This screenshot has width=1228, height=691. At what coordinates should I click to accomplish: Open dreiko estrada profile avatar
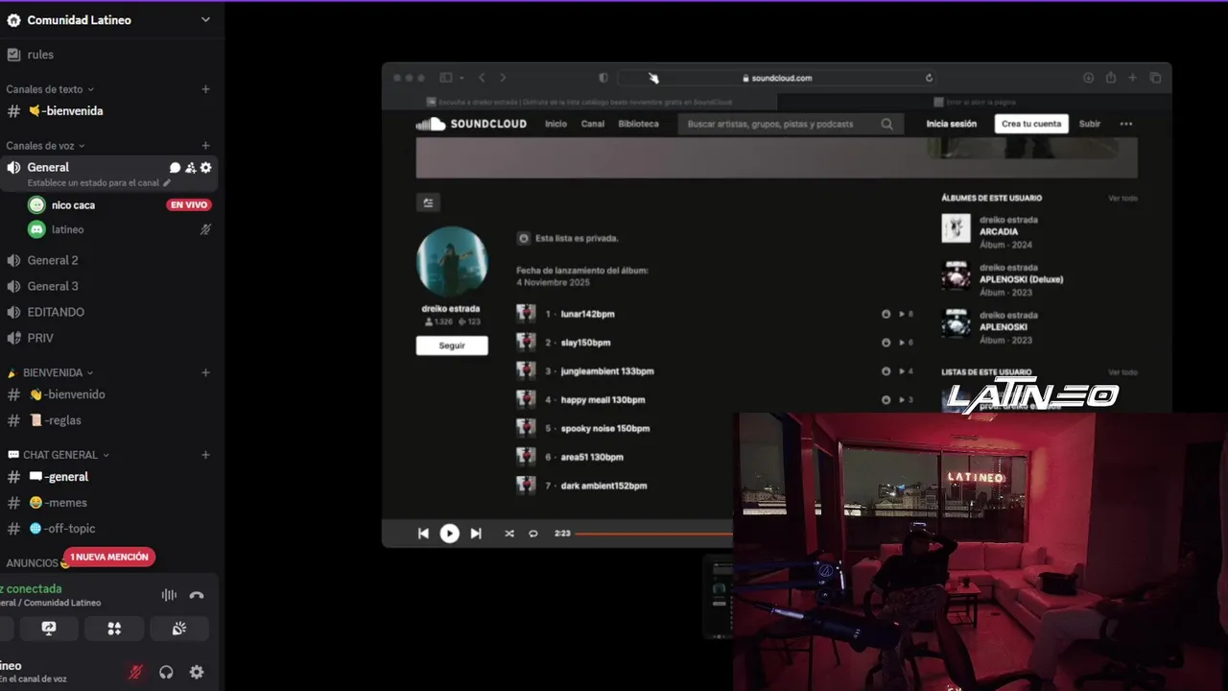tap(452, 262)
